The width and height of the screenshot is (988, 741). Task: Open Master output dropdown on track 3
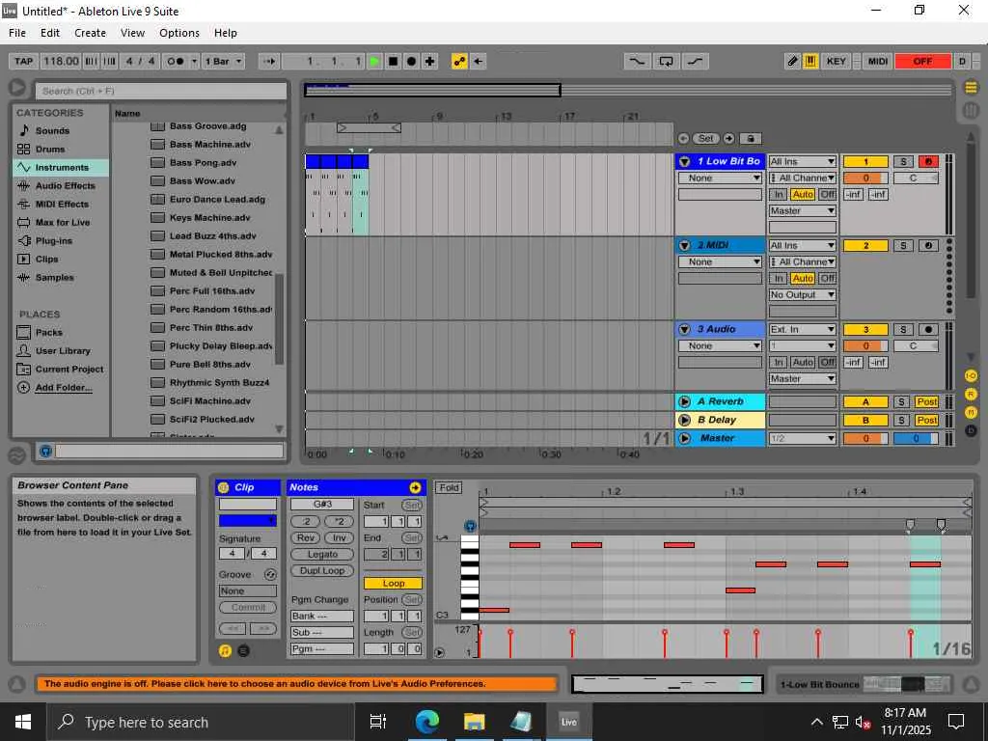(x=802, y=378)
